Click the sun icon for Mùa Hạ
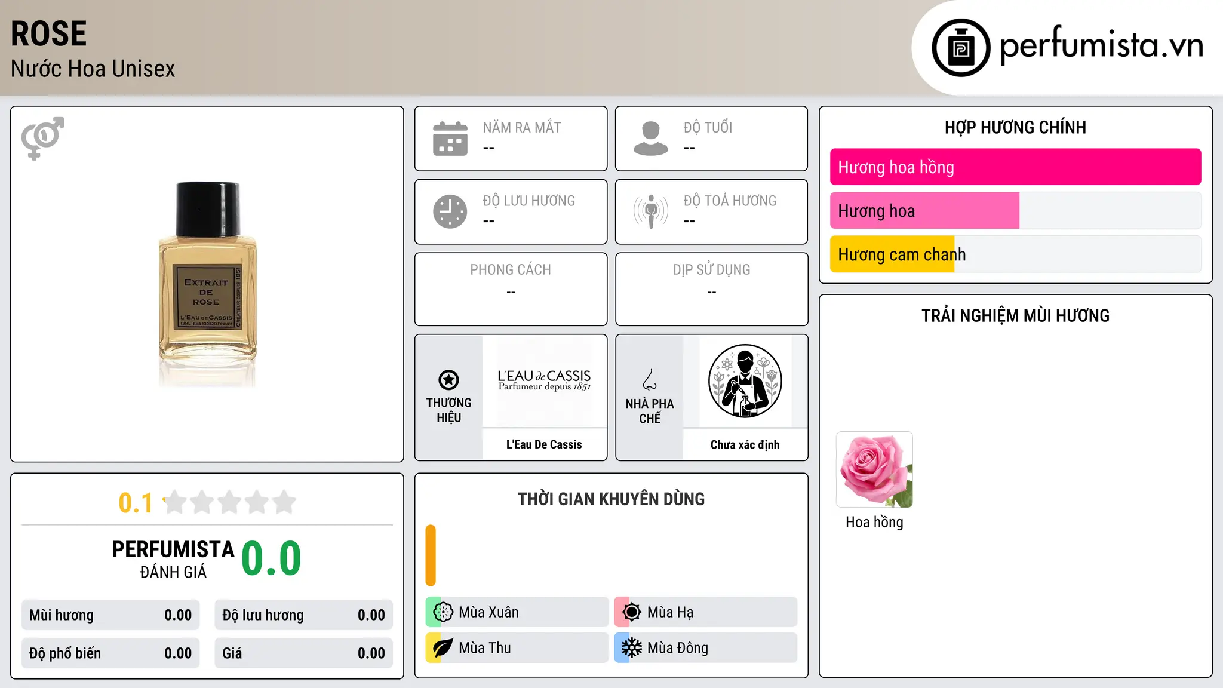1223x688 pixels. 631,612
